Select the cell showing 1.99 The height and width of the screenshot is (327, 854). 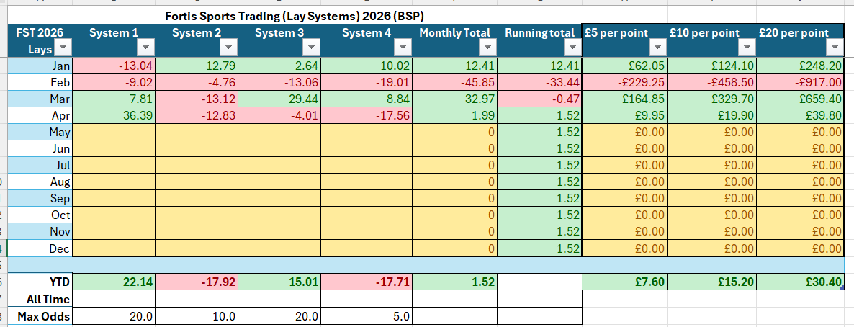454,117
